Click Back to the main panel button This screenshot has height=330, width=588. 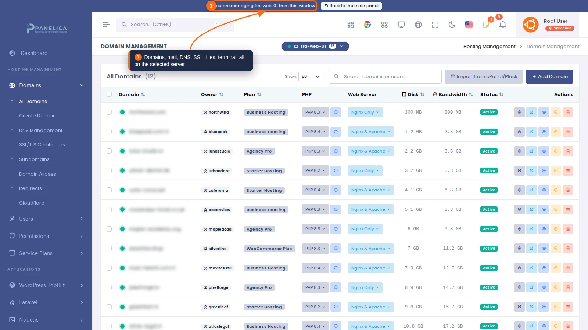351,5
